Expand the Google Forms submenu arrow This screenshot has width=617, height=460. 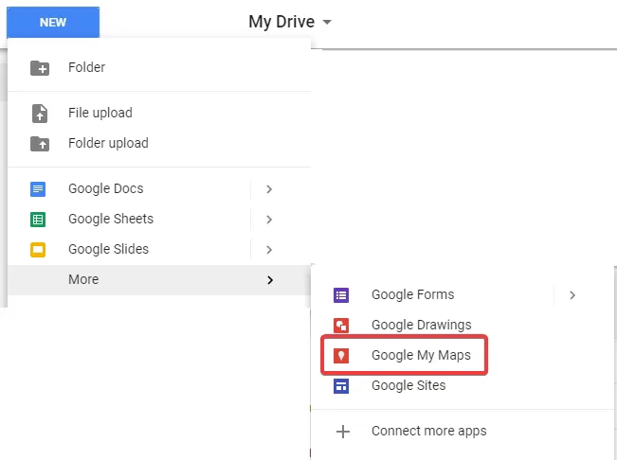tap(572, 295)
